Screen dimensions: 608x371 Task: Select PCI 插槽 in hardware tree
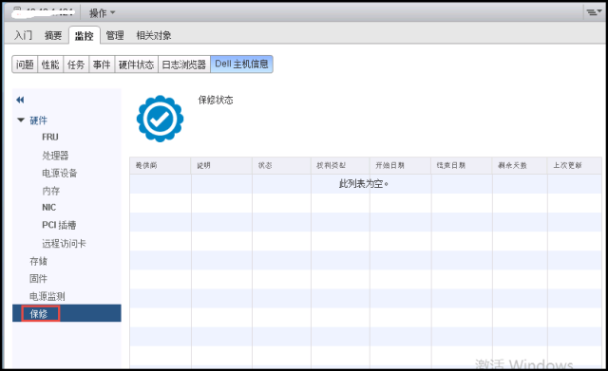point(59,225)
